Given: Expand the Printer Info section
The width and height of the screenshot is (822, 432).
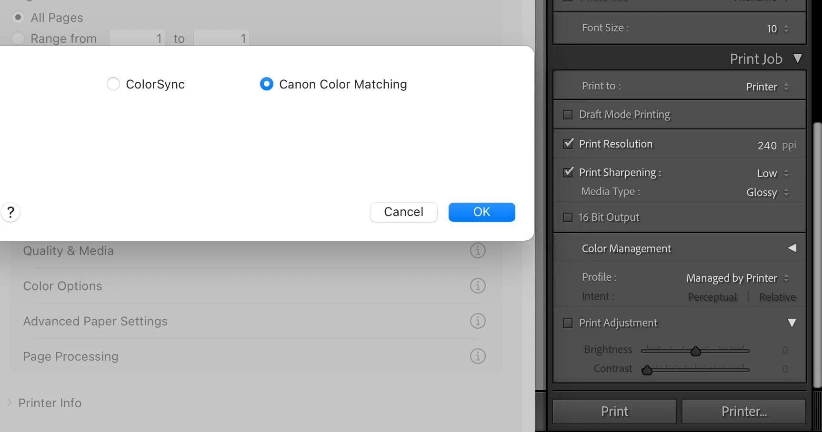Looking at the screenshot, I should (9, 403).
